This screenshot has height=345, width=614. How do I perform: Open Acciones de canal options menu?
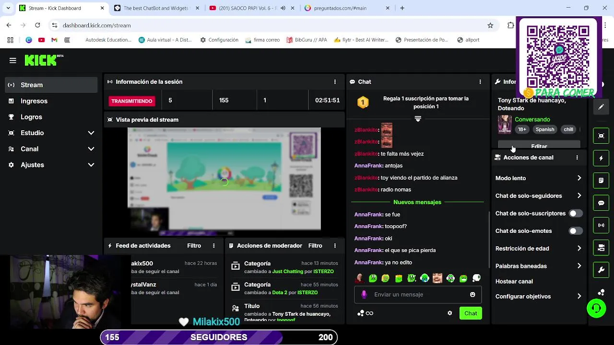(x=577, y=158)
